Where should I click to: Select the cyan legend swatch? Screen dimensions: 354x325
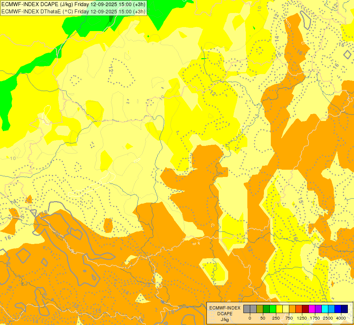(325, 309)
